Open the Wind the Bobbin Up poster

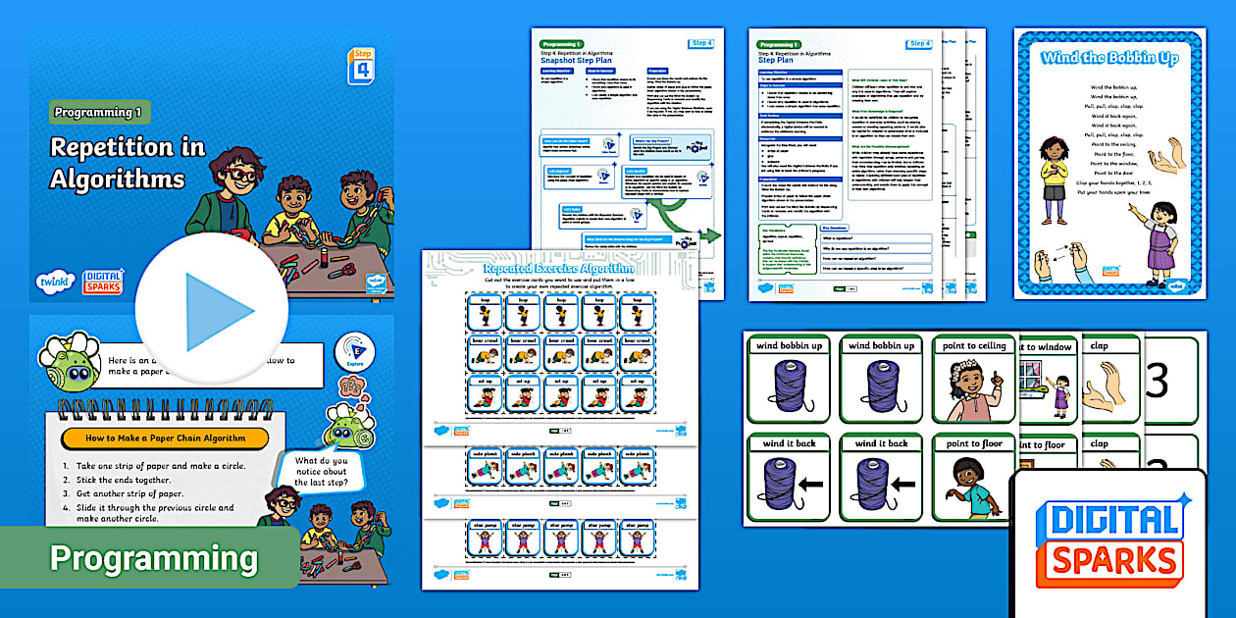1109,162
